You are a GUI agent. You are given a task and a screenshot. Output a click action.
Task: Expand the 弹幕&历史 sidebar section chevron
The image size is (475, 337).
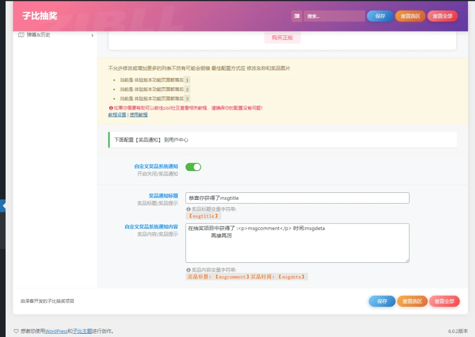tap(92, 35)
